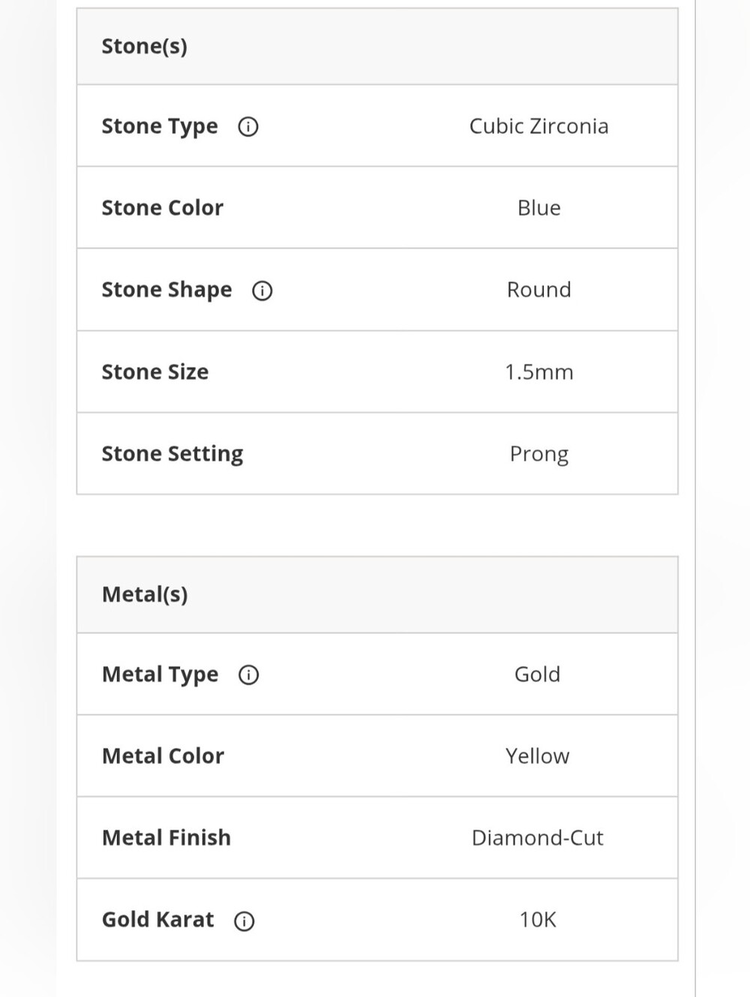
Task: Select the Prong setting value
Action: coord(538,455)
